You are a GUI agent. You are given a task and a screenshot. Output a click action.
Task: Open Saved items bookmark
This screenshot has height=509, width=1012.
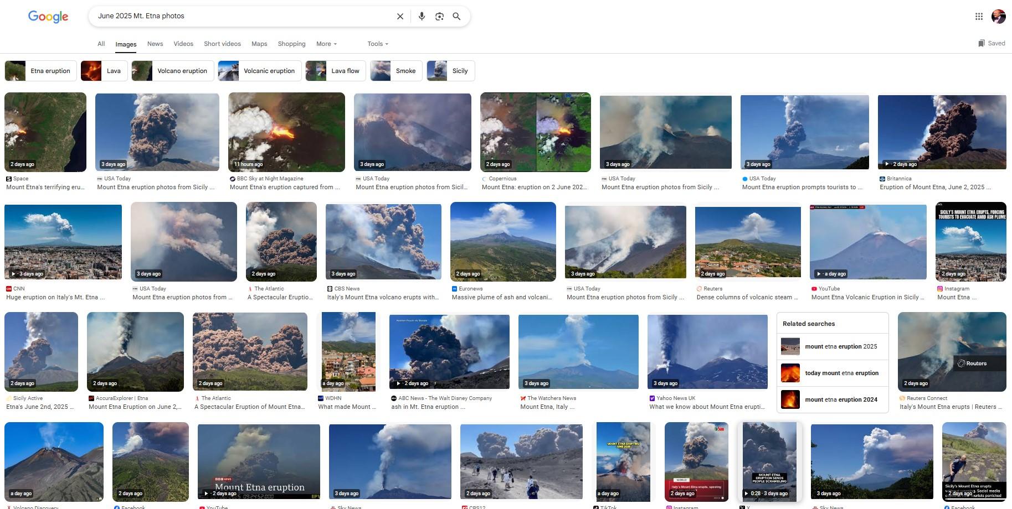(992, 43)
